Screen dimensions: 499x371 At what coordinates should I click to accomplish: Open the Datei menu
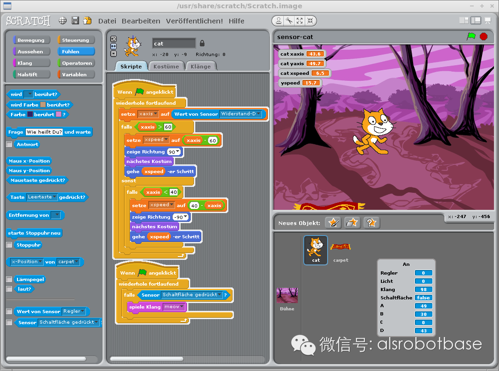coord(107,21)
